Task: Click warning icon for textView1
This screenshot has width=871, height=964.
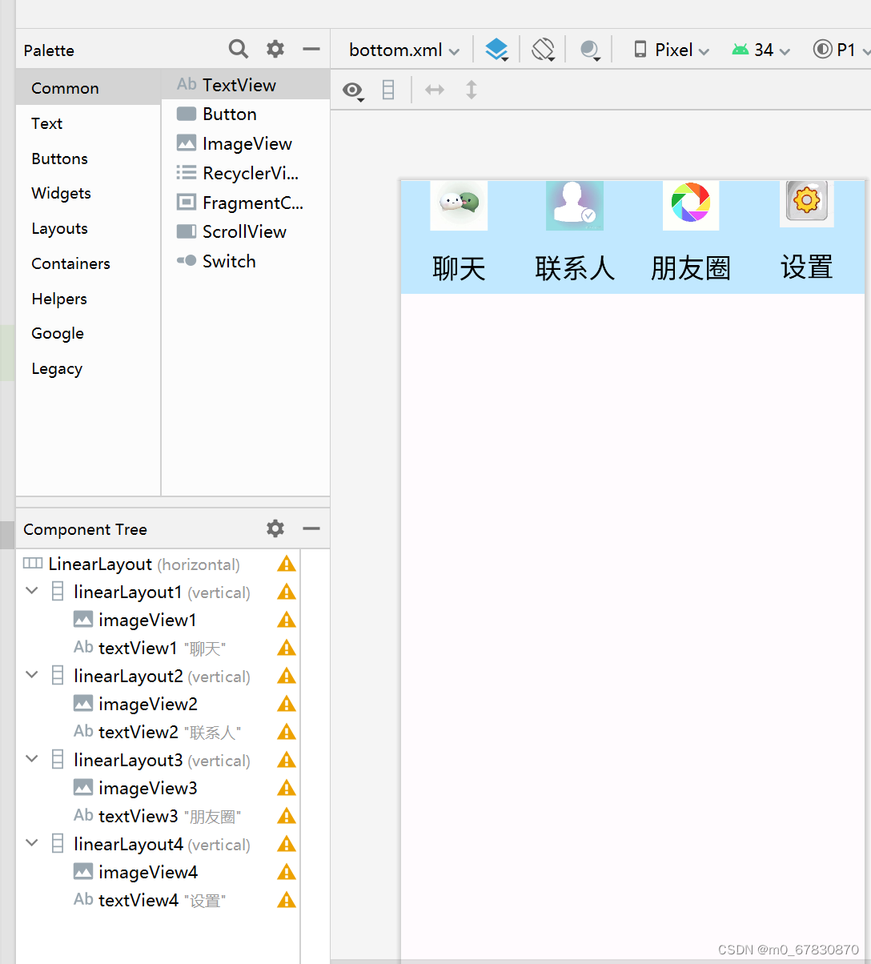Action: 287,649
